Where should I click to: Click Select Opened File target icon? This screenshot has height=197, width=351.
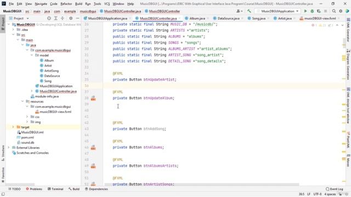(49, 18)
